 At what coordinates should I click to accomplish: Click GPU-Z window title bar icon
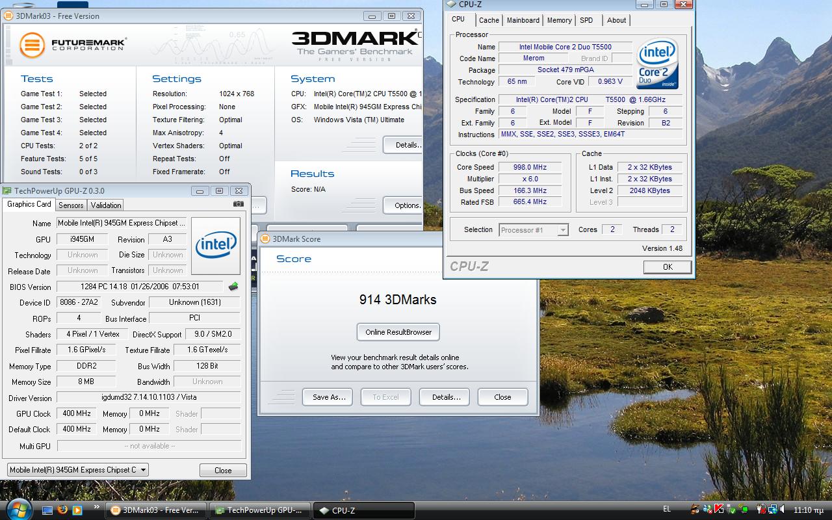(7, 191)
